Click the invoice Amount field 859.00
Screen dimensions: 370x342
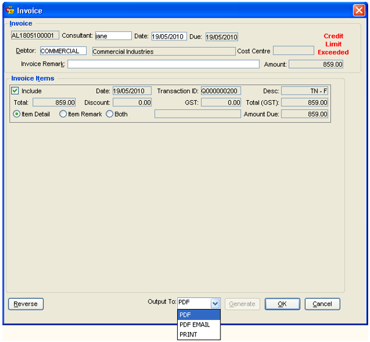pyautogui.click(x=316, y=64)
